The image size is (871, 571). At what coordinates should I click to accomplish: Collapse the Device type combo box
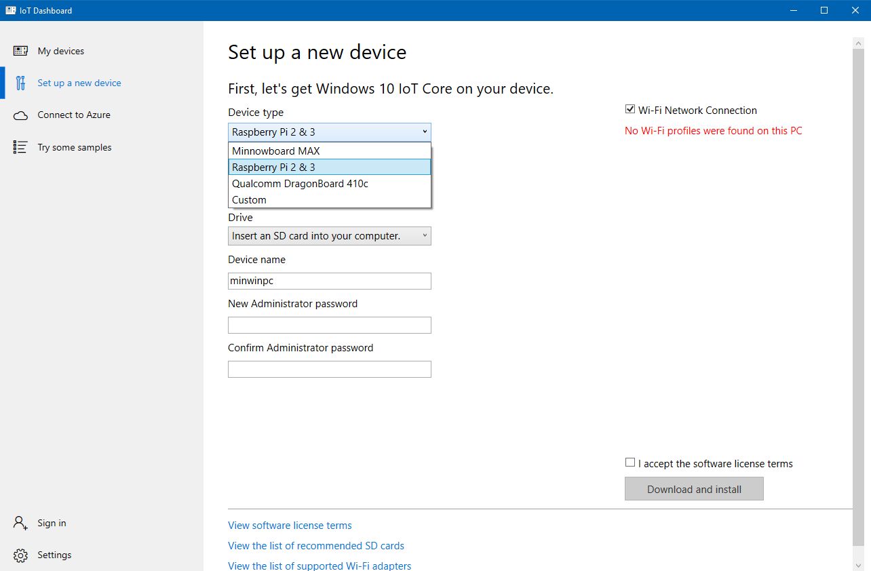(330, 132)
